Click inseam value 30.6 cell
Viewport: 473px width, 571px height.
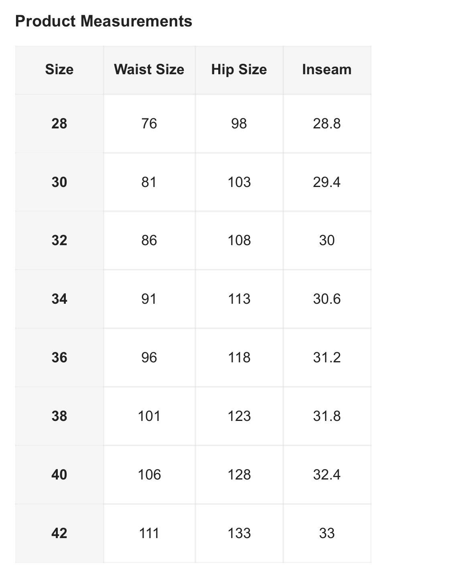click(x=327, y=299)
